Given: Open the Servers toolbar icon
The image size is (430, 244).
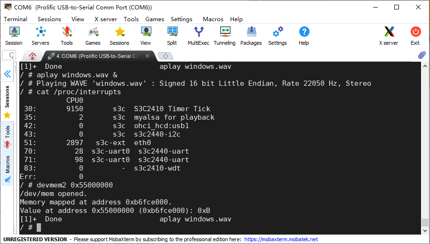Looking at the screenshot, I should (40, 36).
